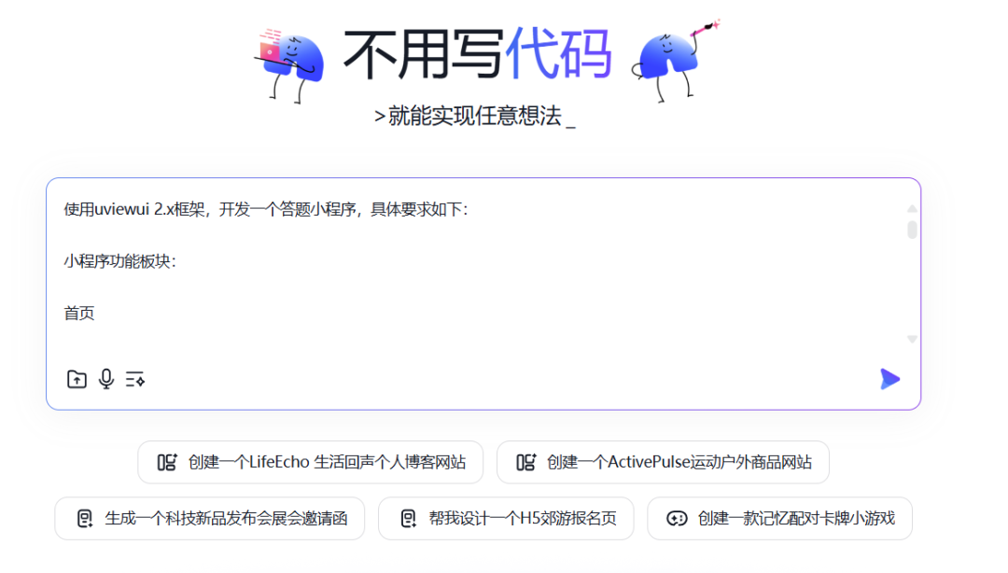Activate the microphone voice input icon
Screen dimensions: 1008x573
pos(106,379)
